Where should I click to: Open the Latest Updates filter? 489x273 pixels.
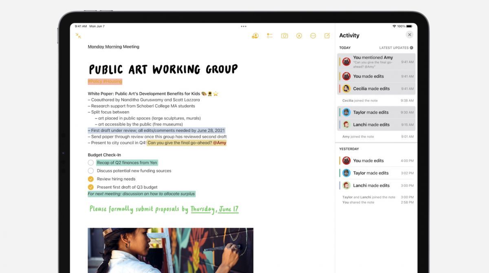pyautogui.click(x=396, y=47)
